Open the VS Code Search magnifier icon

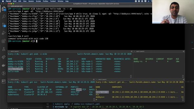pyautogui.click(x=4, y=16)
